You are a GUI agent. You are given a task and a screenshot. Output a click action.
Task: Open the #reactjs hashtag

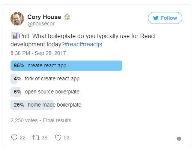92,44
